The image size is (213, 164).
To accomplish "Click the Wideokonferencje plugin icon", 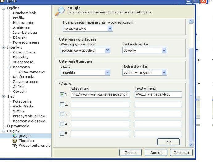I will click(15, 146).
